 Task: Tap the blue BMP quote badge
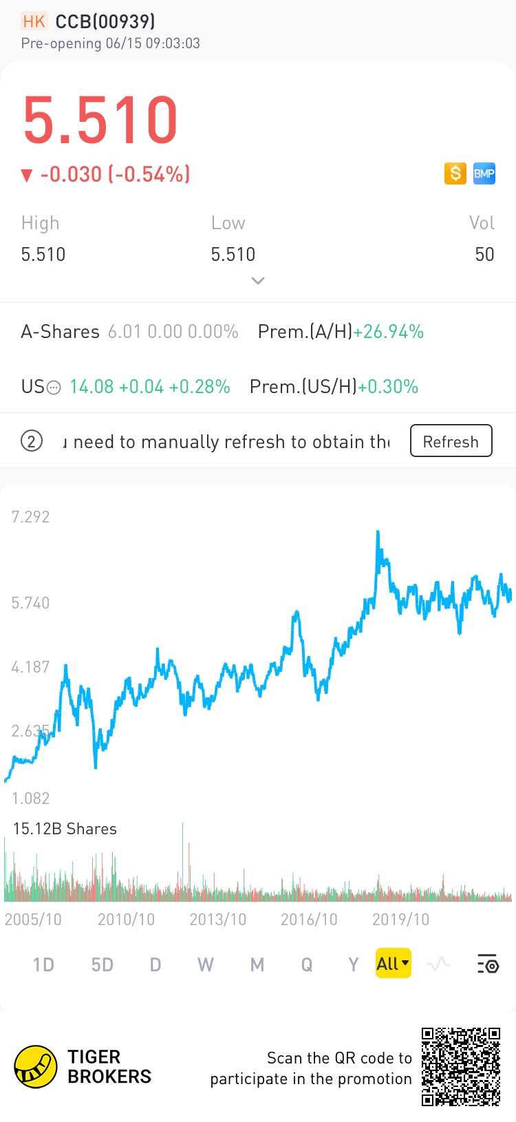[x=484, y=173]
